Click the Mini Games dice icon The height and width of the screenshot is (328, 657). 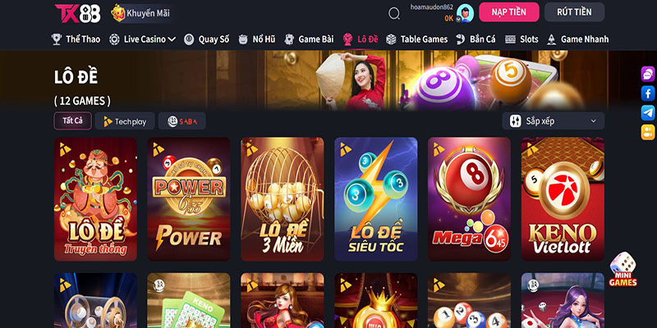[x=623, y=269]
